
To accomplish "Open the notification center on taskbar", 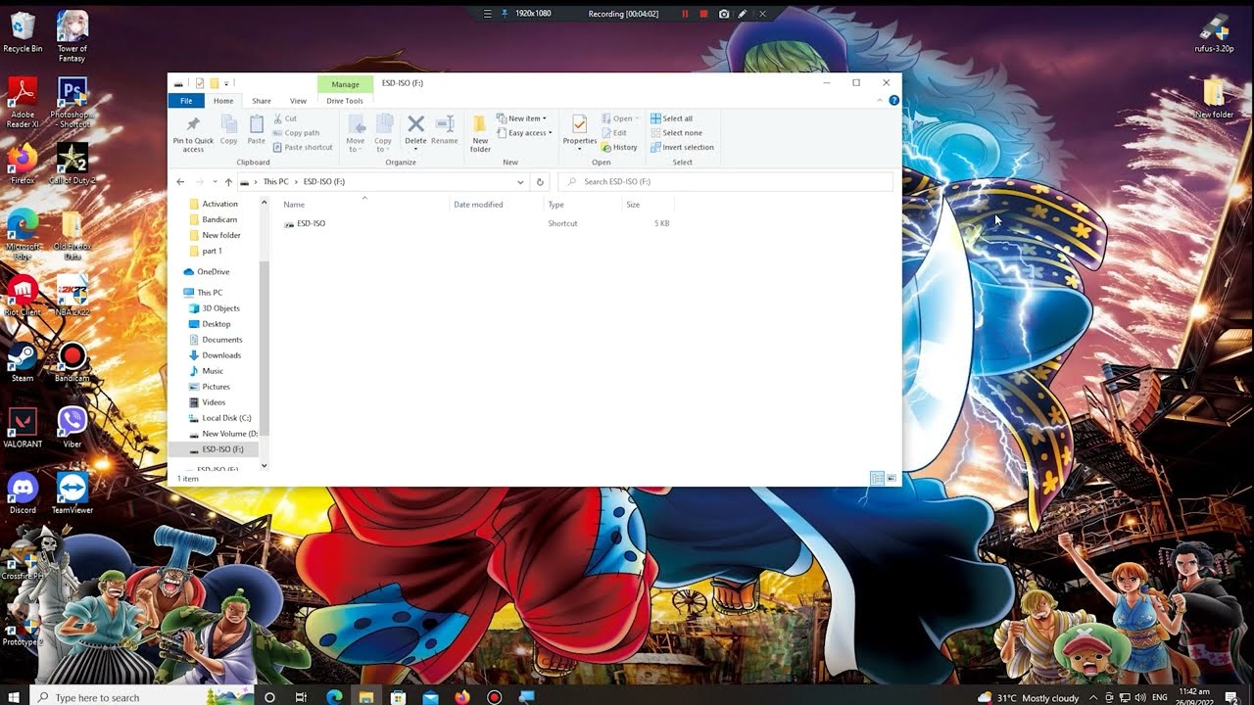I will [x=1231, y=697].
